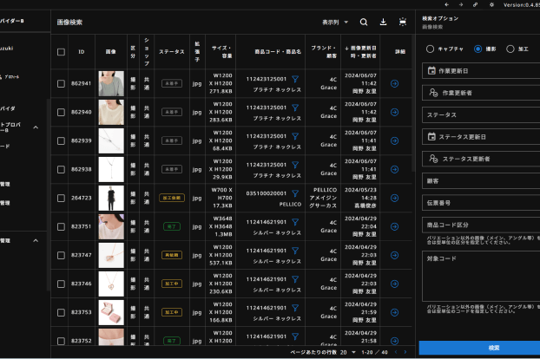Open details arrow for row 862939

(x=395, y=140)
